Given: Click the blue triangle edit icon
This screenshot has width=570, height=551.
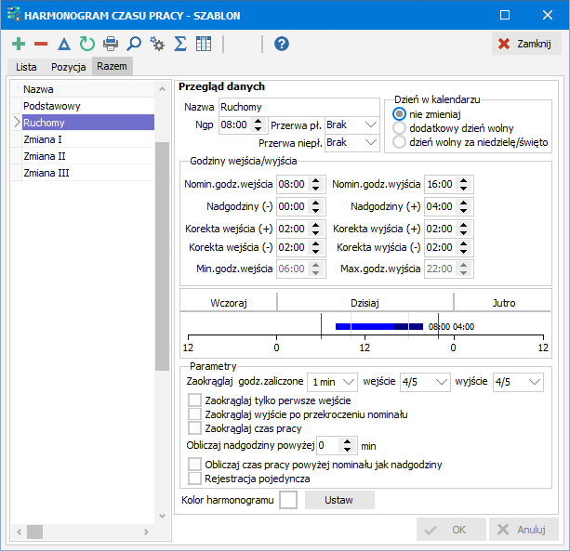Looking at the screenshot, I should (64, 44).
